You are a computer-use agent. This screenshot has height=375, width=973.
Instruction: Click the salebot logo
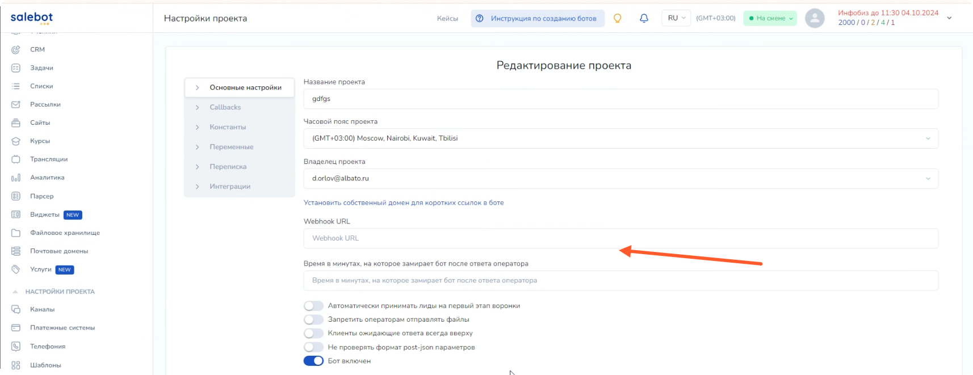coord(32,18)
